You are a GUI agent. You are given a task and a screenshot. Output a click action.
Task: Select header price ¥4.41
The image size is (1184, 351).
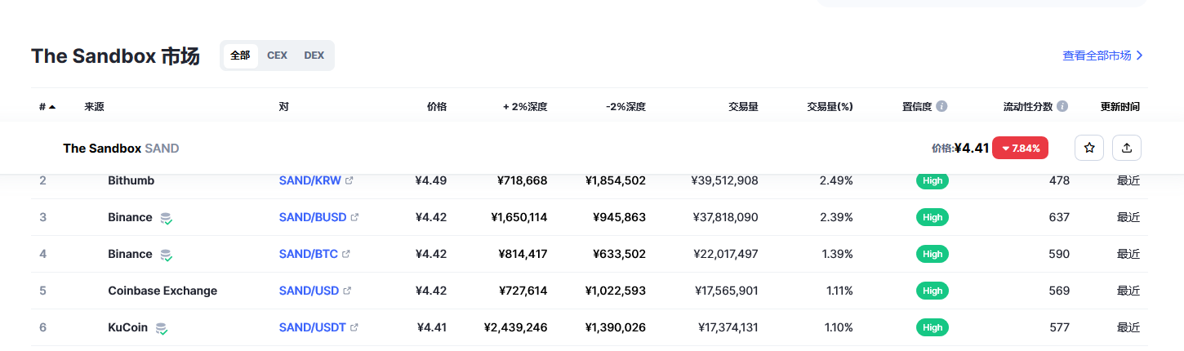coord(972,148)
